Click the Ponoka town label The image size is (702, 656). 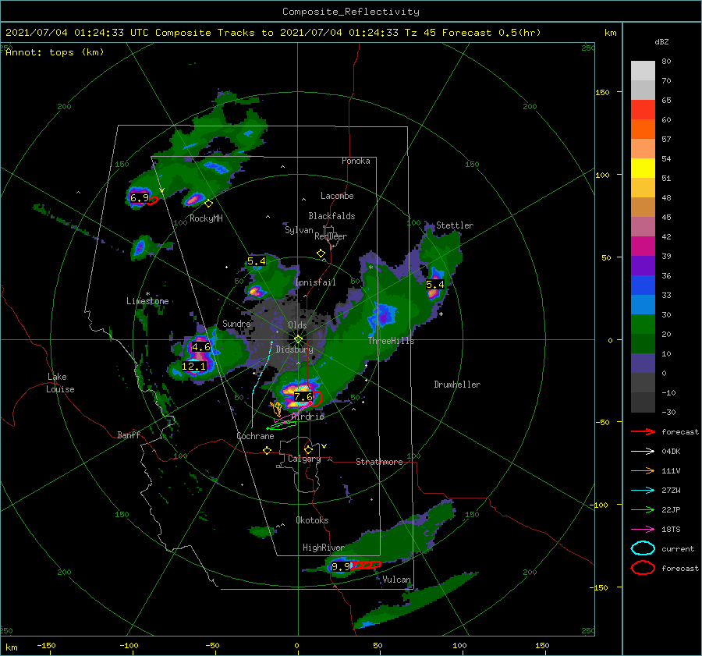pos(356,161)
